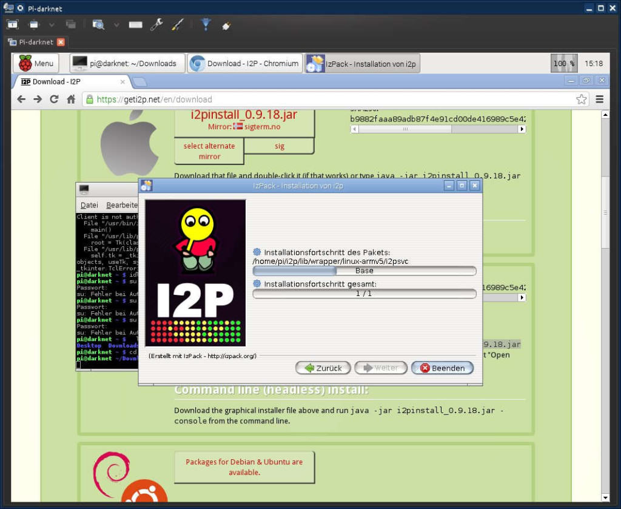Open the sigterm.no mirror link

coord(262,127)
